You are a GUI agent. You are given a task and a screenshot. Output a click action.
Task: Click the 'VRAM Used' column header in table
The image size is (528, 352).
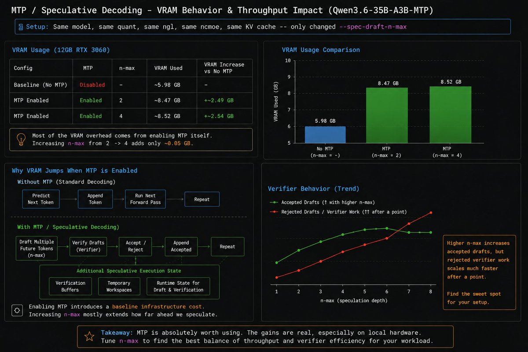(x=169, y=68)
